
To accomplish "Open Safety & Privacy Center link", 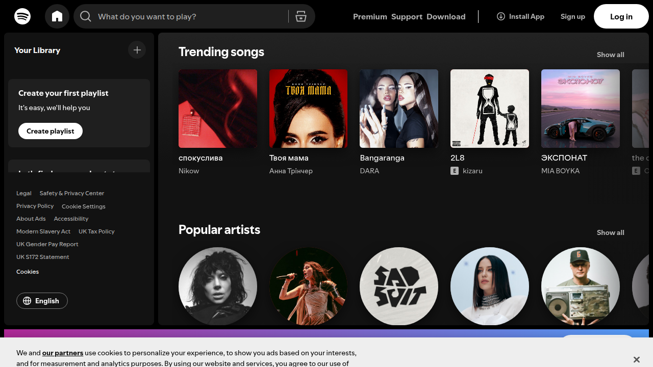I will 72,193.
